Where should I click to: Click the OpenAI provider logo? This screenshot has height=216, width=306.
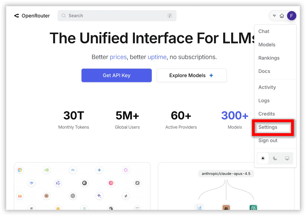coord(73,196)
